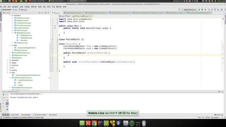Viewport: 226px width, 127px height.
Task: Open the Event Log button
Action: click(219, 115)
